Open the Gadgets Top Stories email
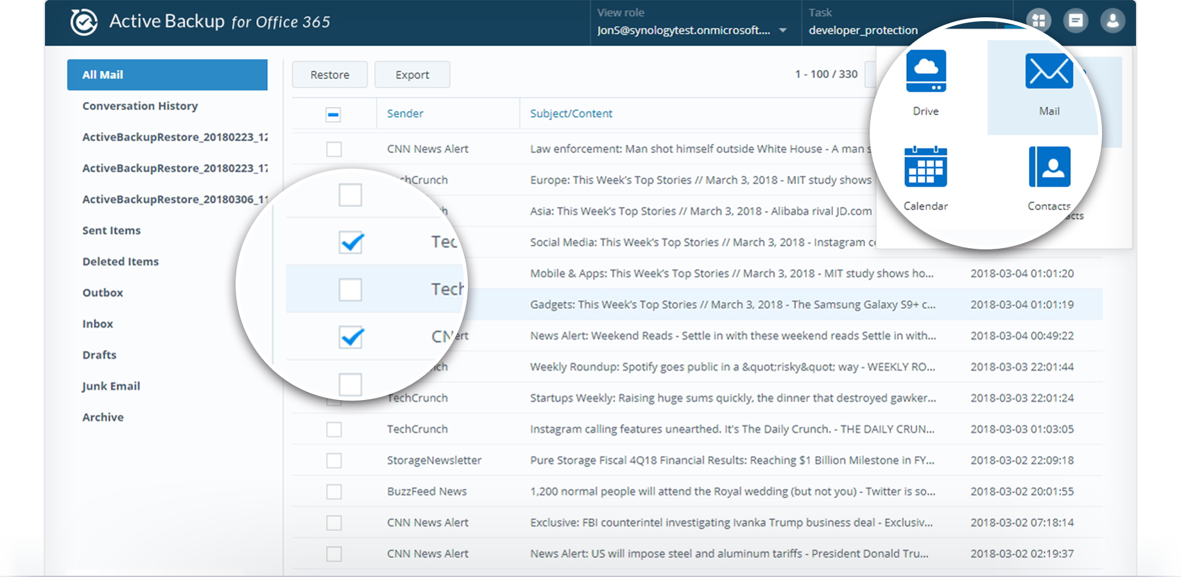Image resolution: width=1181 pixels, height=577 pixels. [x=732, y=305]
